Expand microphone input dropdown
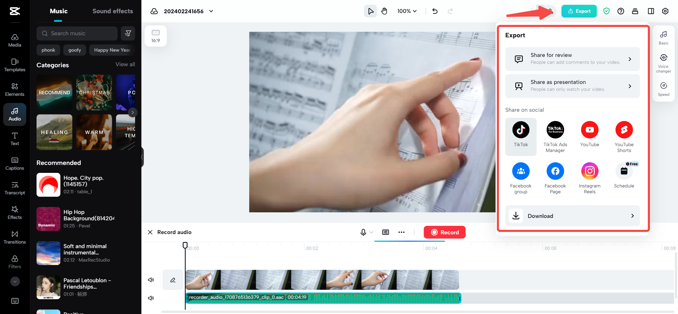This screenshot has width=678, height=314. [x=371, y=232]
